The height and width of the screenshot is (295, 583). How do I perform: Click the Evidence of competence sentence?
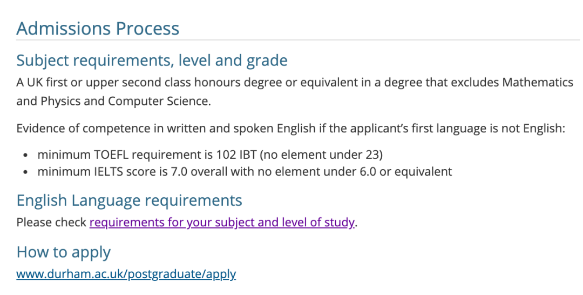coord(291,129)
